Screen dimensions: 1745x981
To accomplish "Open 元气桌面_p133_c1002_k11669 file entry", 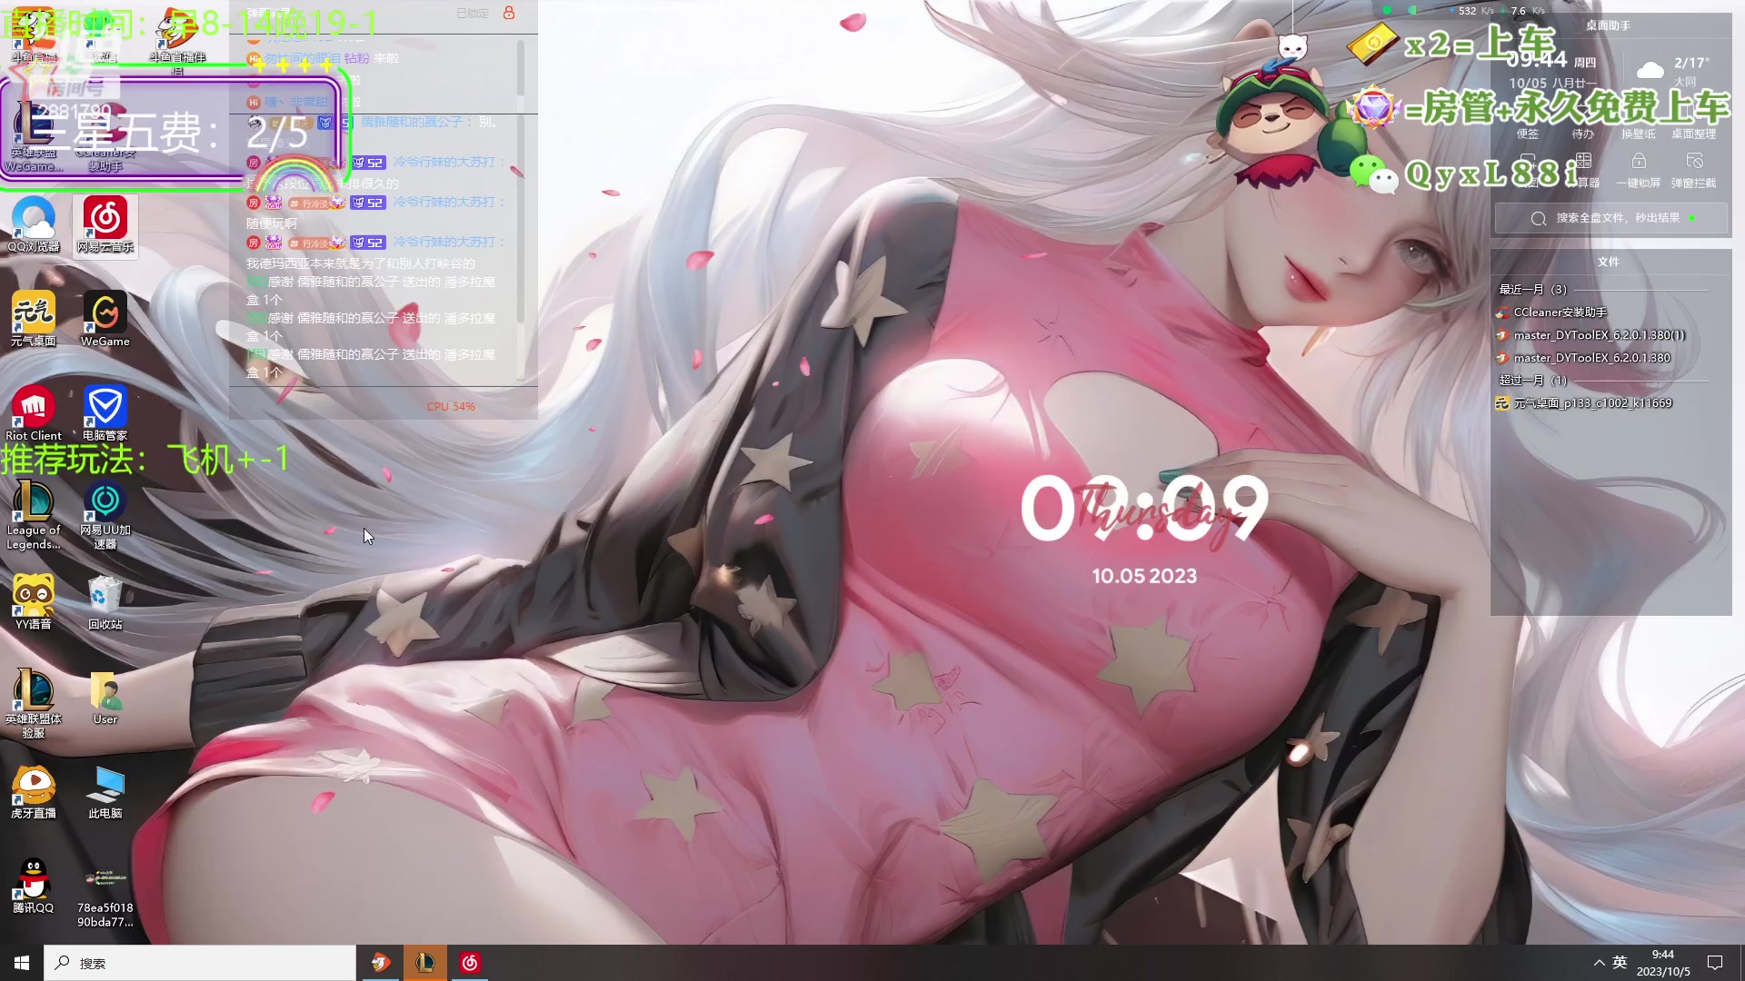I will click(x=1591, y=402).
